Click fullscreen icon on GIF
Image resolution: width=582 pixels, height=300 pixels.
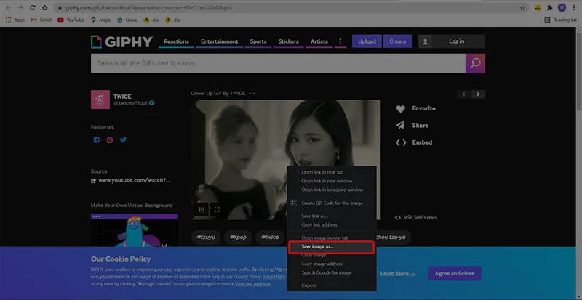pos(217,210)
